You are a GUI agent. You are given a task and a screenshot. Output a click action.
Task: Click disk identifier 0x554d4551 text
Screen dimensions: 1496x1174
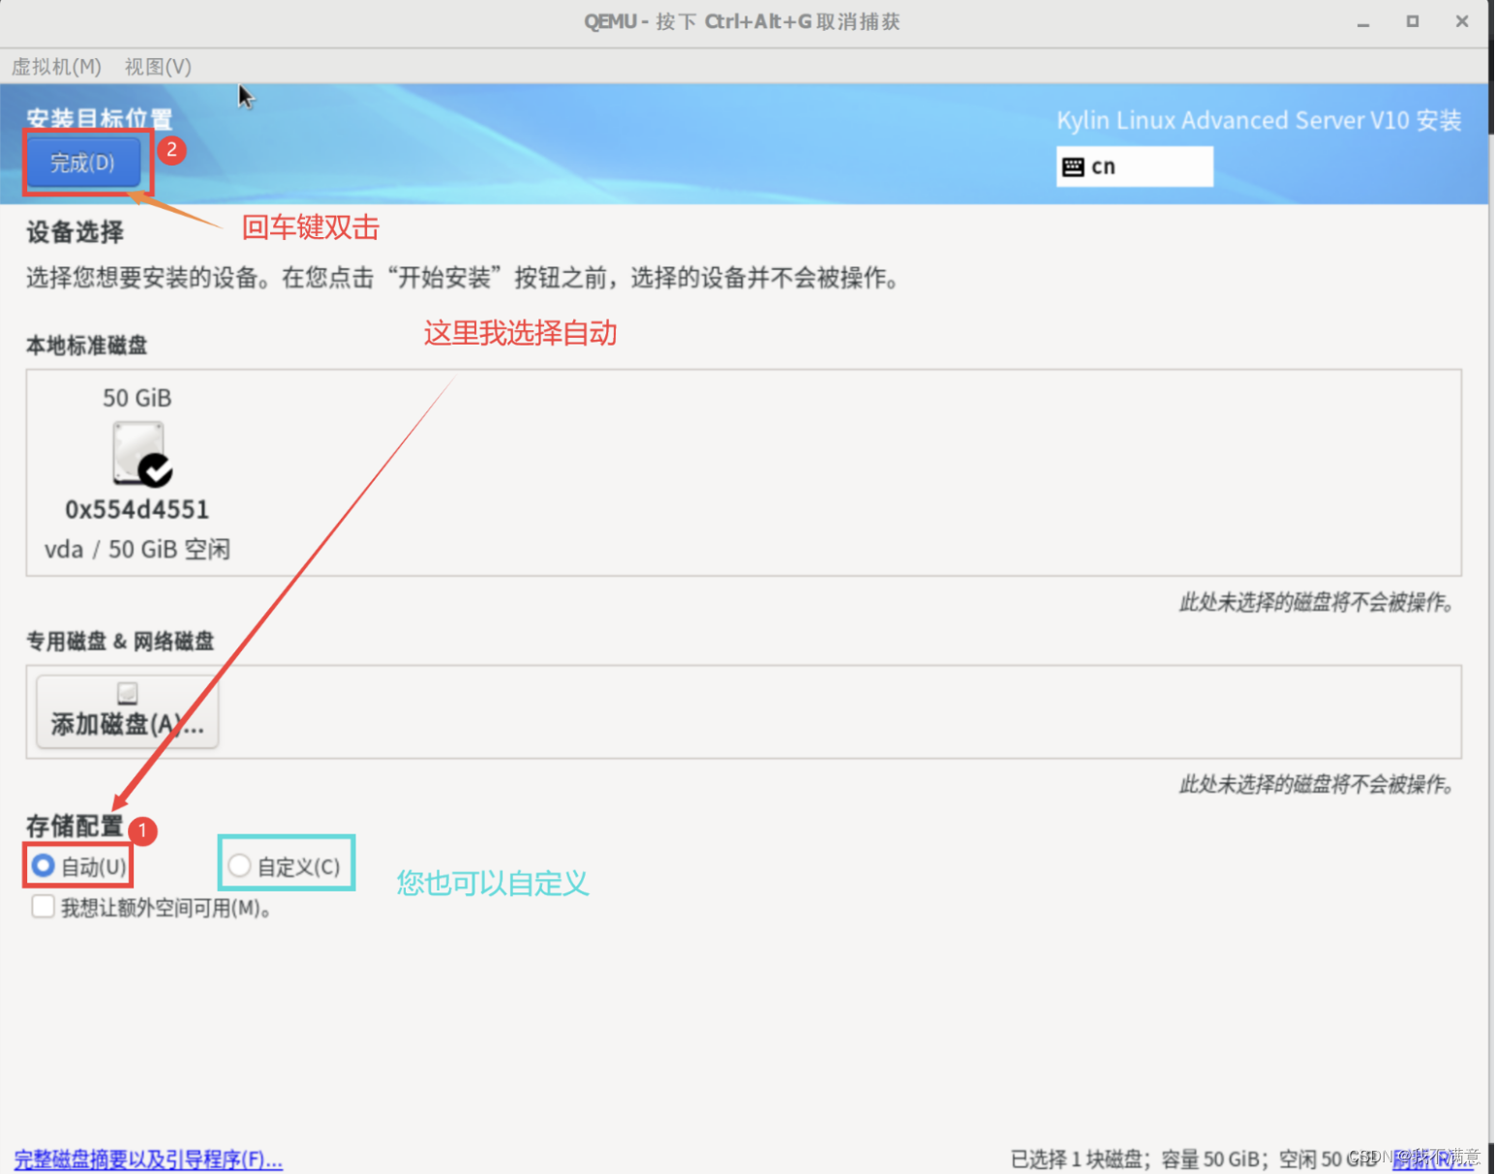[x=137, y=509]
